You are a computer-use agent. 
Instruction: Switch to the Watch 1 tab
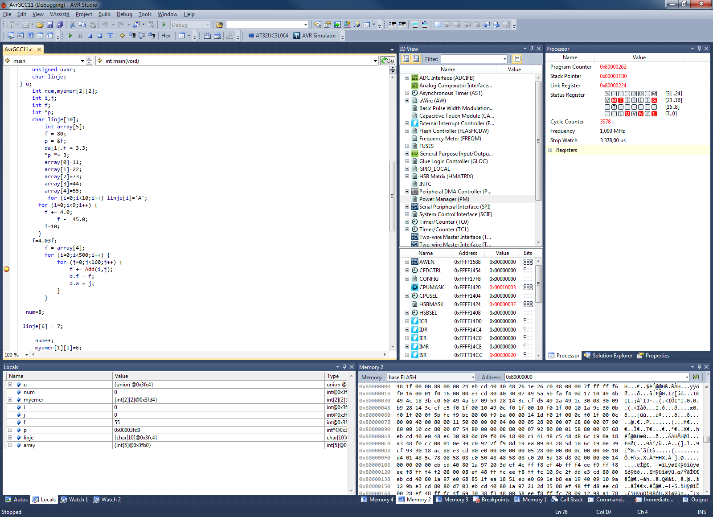click(74, 500)
